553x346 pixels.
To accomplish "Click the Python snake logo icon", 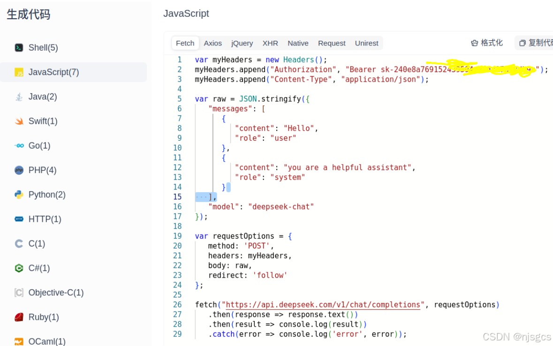I will pos(19,195).
